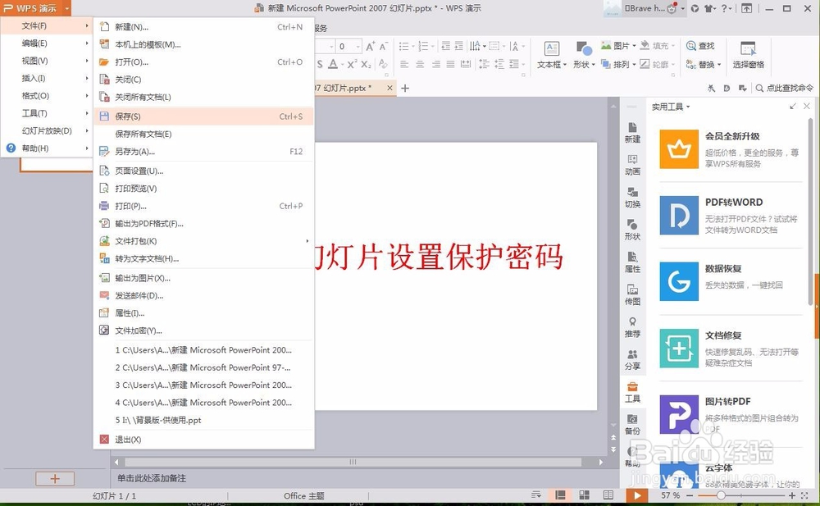820x506 pixels.
Task: Toggle subscript formatting
Action: click(366, 64)
